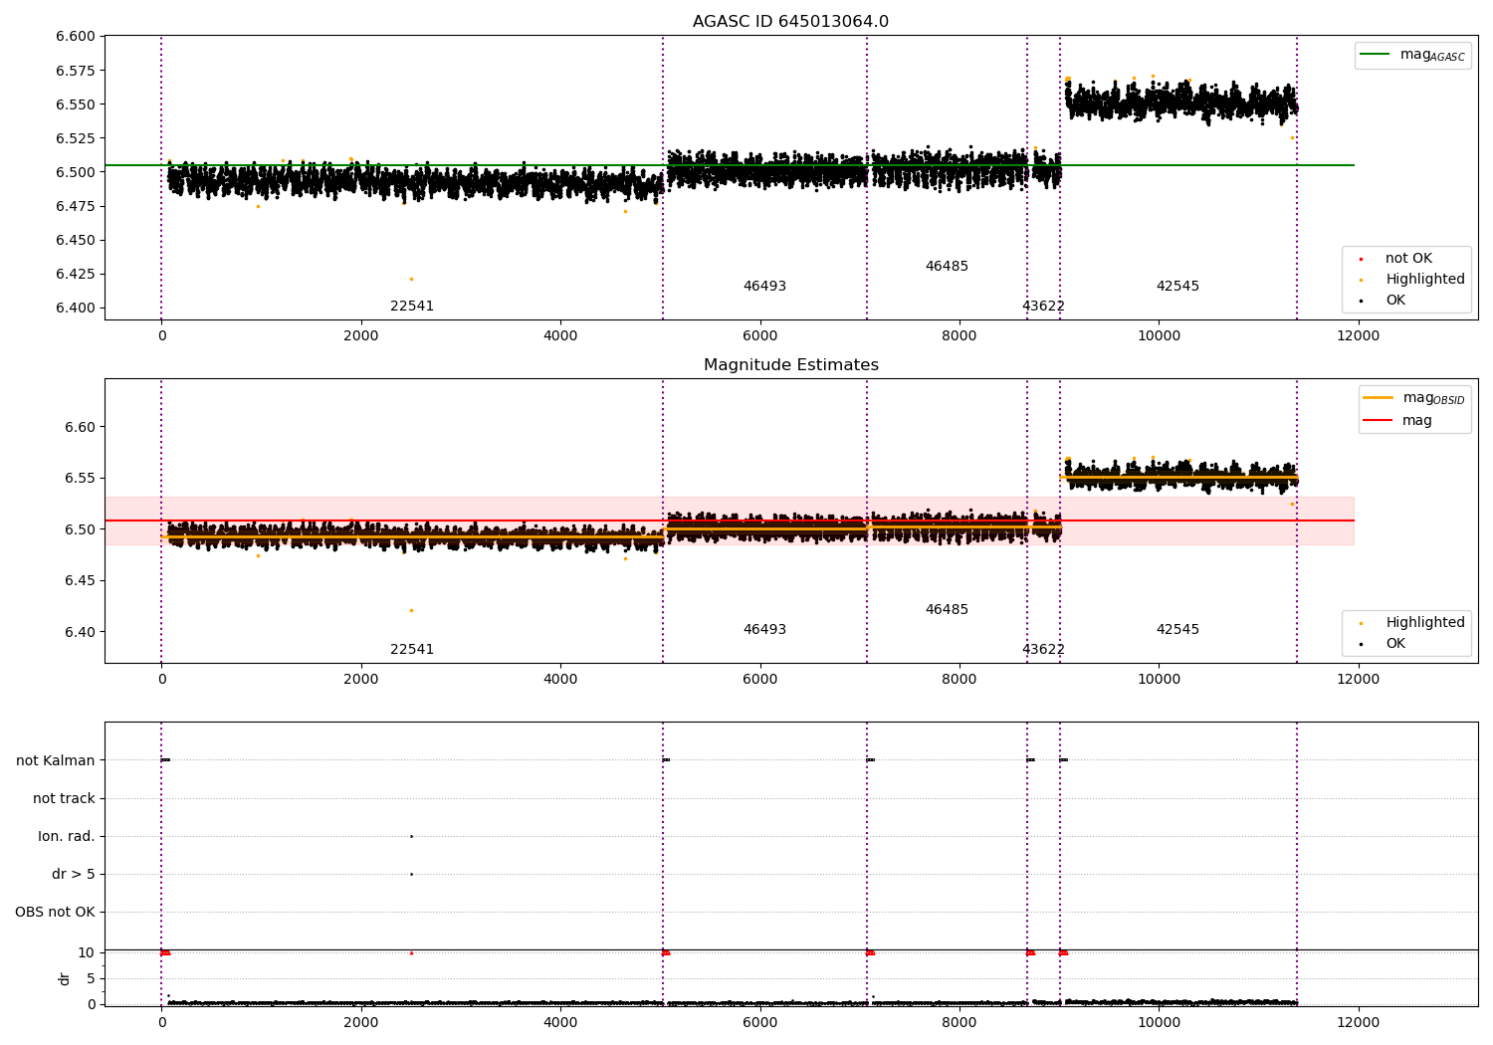Viewport: 1493px width, 1045px height.
Task: Click the 6.60 tick in Magnitude Estimates plot
Action: (x=80, y=427)
